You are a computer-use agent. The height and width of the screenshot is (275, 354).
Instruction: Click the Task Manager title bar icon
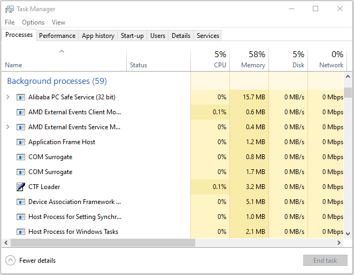point(10,9)
